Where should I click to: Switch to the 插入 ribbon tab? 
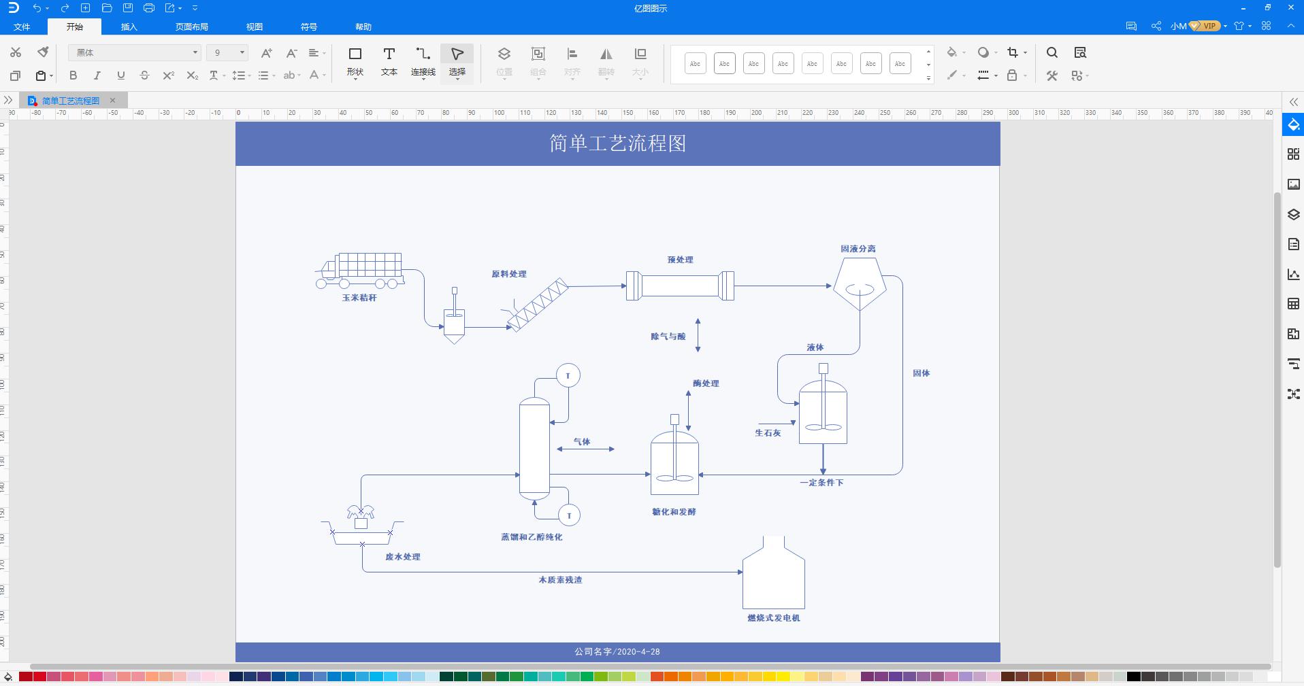129,27
